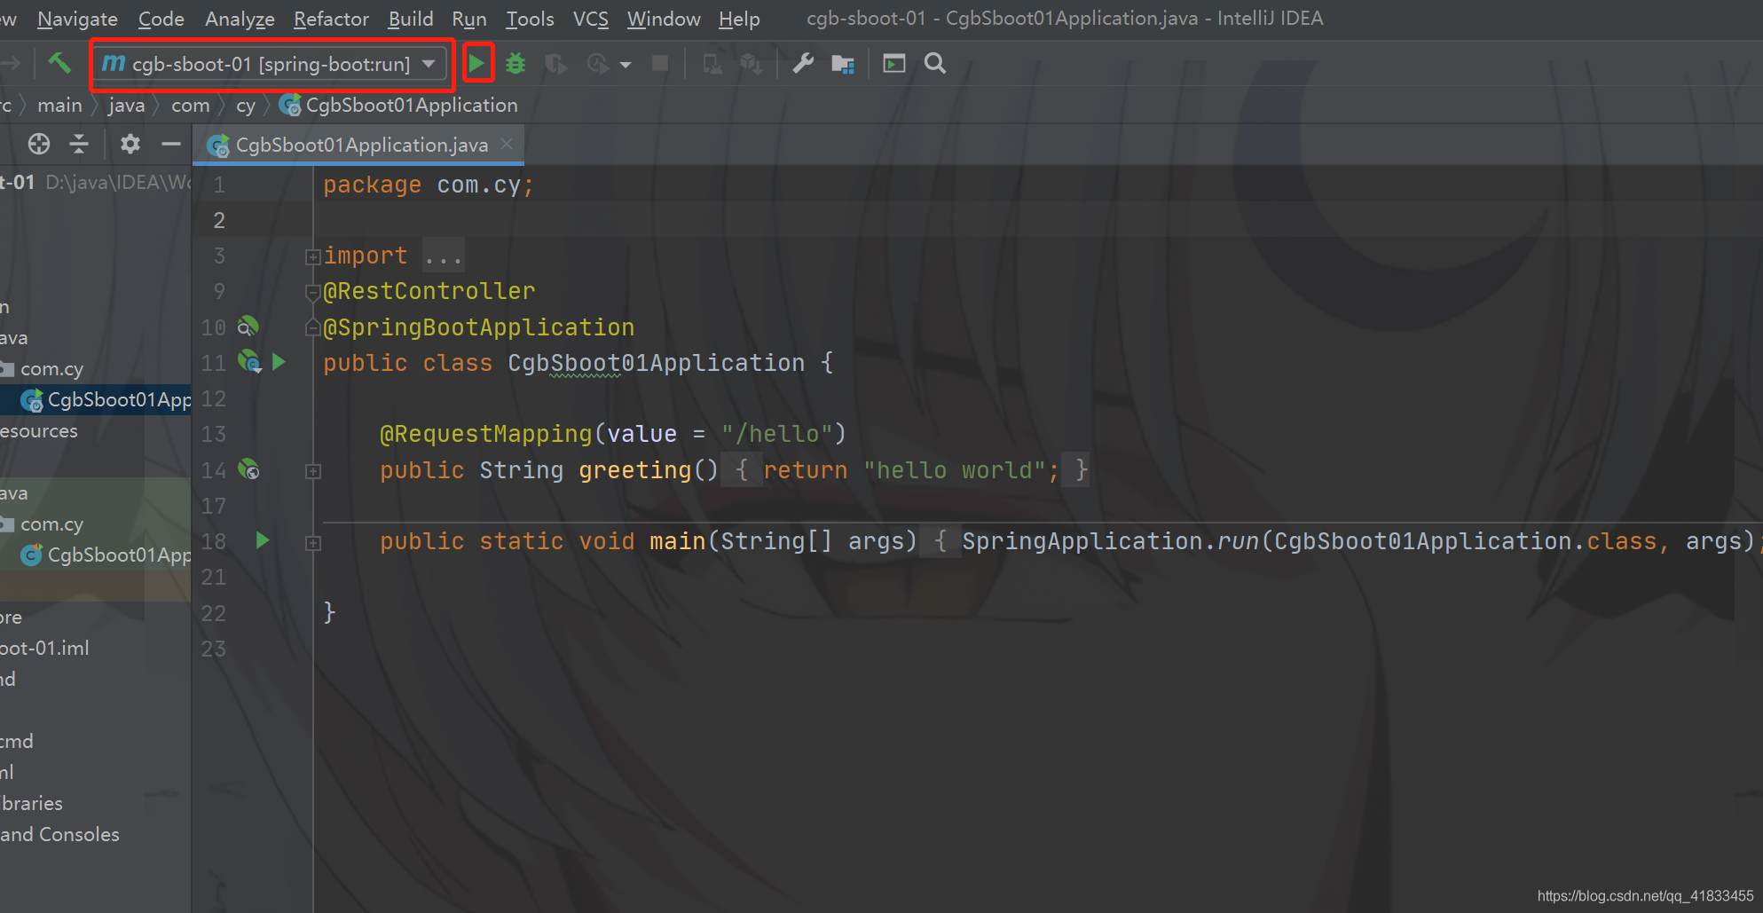Open the Code menu
The image size is (1763, 913).
click(x=161, y=19)
